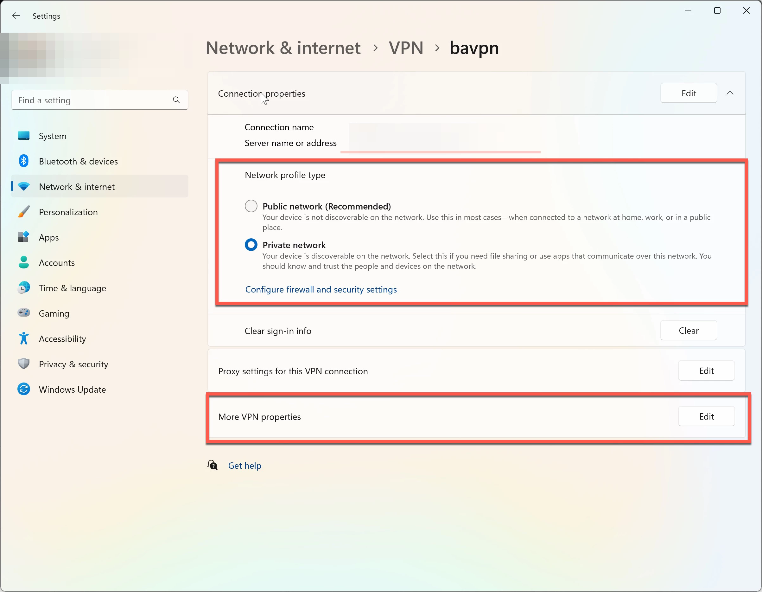Click Network & internet breadcrumb

point(283,48)
